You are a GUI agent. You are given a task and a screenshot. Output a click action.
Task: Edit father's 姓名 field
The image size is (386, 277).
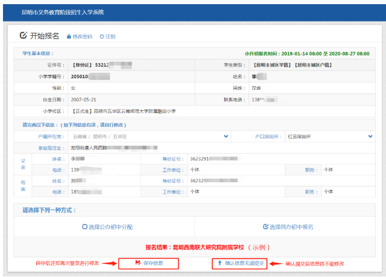pyautogui.click(x=104, y=159)
